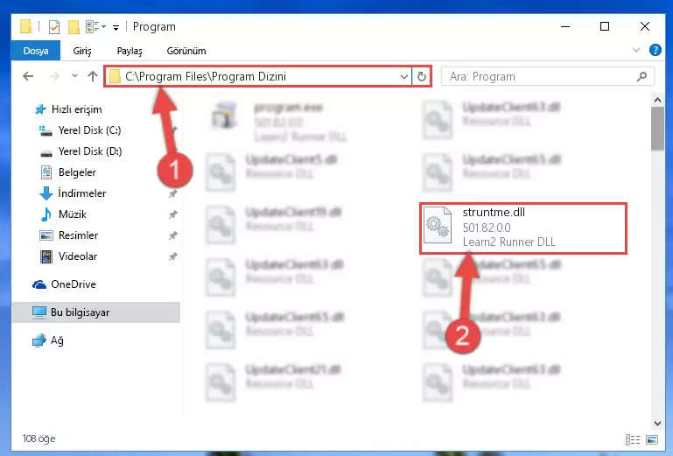Click the struntme.dll gear file icon
The width and height of the screenshot is (673, 456).
click(438, 225)
